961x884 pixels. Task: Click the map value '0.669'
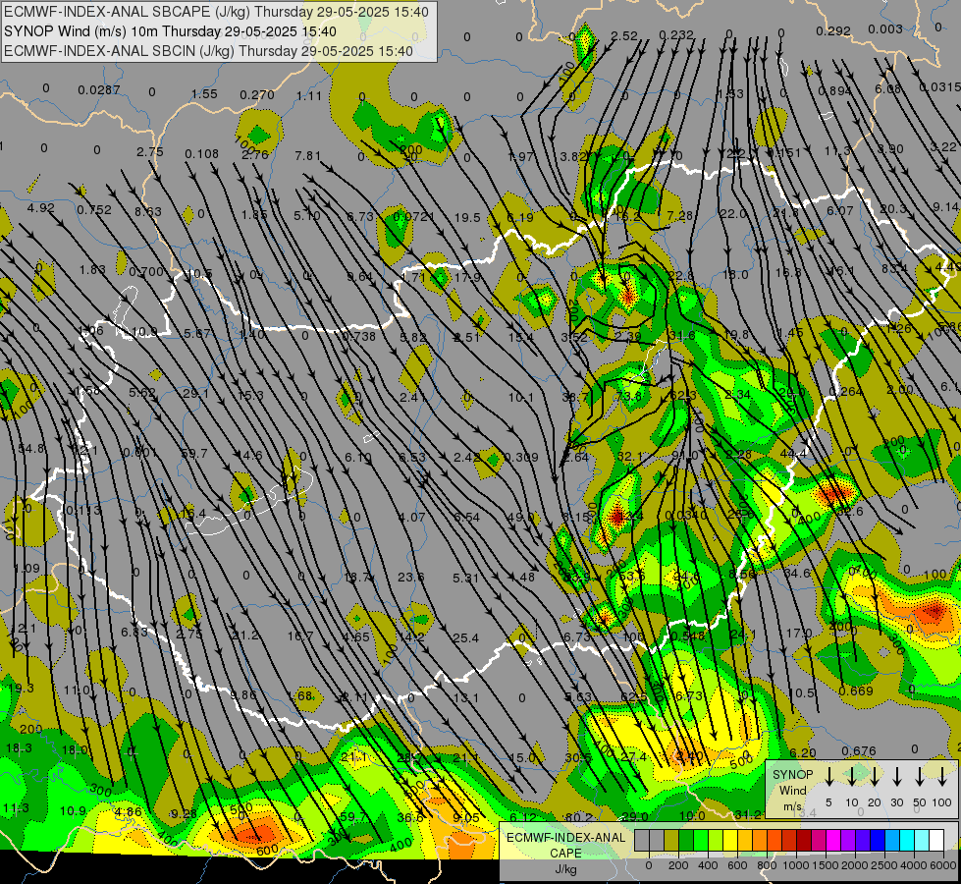point(856,691)
